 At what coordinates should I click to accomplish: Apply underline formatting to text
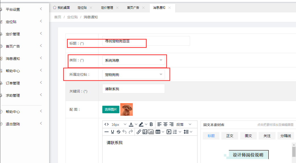coord(112,132)
